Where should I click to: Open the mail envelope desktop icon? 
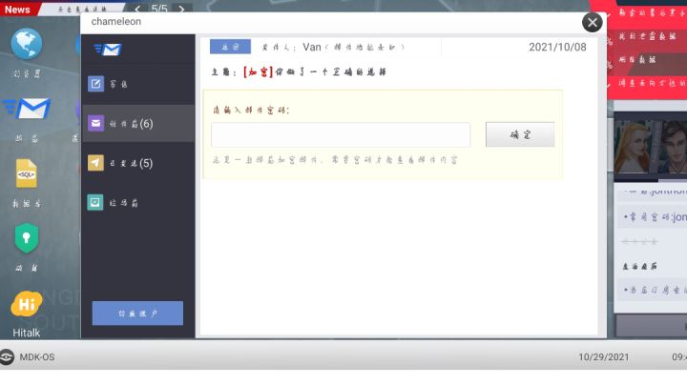27,108
